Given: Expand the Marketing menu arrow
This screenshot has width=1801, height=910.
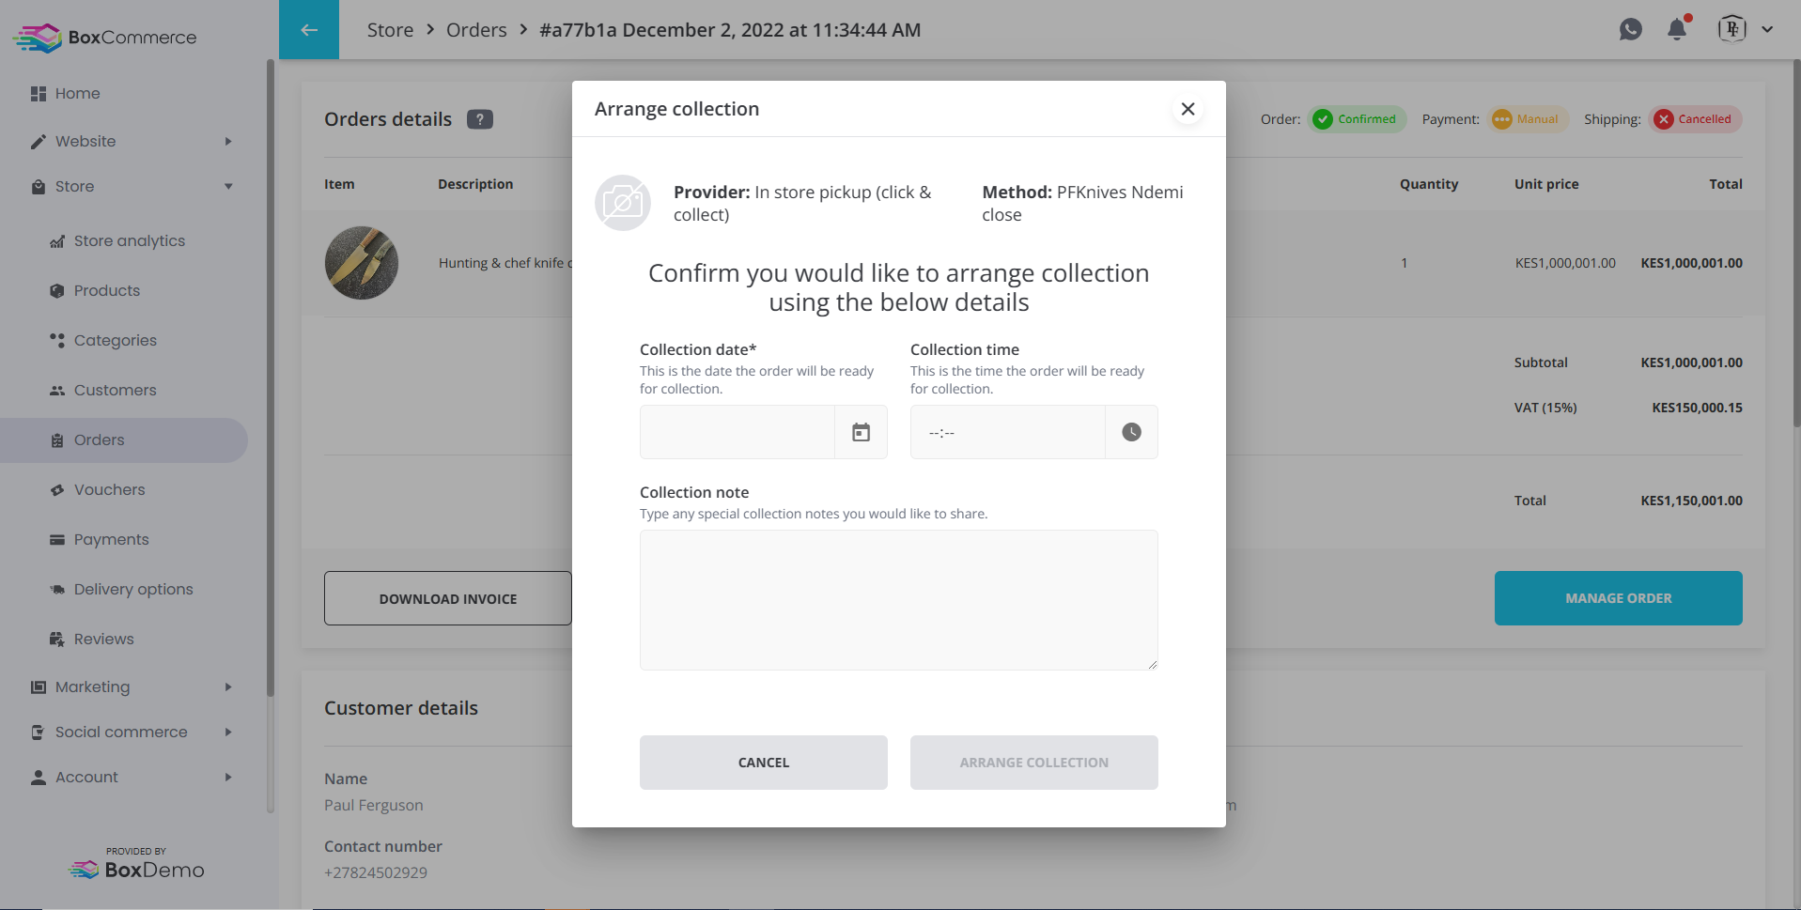Looking at the screenshot, I should pos(228,687).
